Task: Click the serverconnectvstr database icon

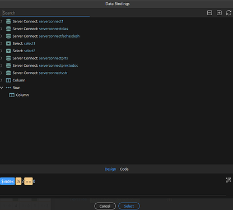Action: point(8,72)
